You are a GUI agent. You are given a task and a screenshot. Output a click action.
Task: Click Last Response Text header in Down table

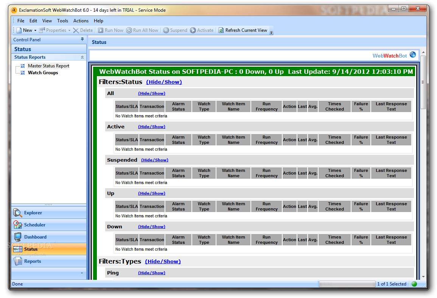[391, 240]
